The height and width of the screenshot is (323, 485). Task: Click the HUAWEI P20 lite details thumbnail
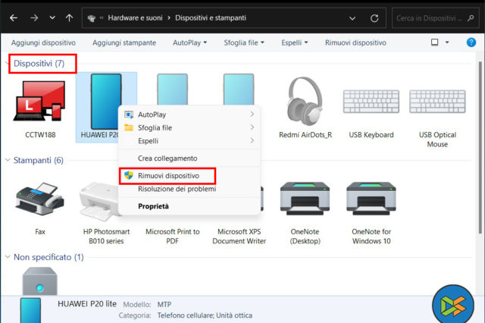pyautogui.click(x=30, y=310)
